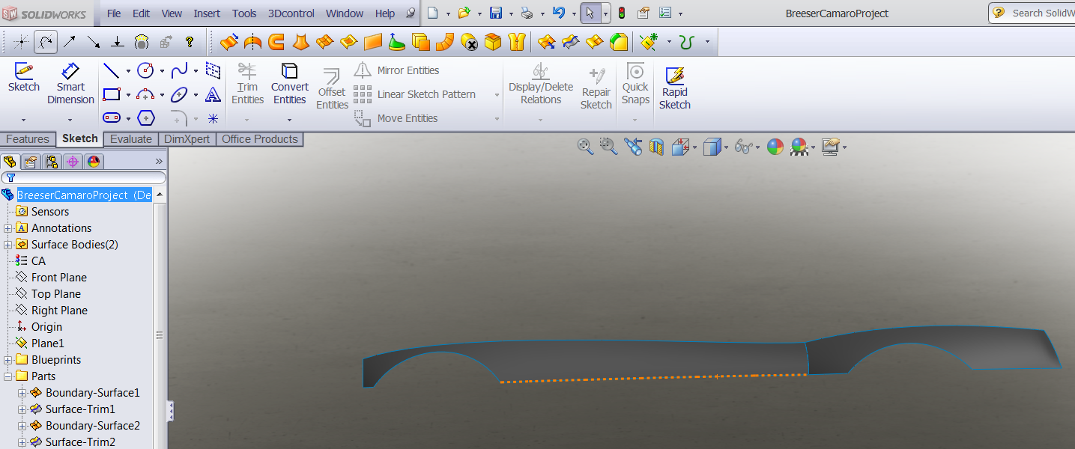Select Front Plane in the feature tree

(x=58, y=278)
